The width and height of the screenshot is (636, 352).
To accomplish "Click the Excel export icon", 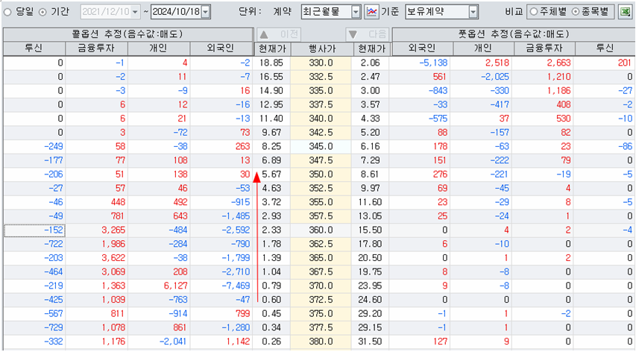I will coord(624,12).
